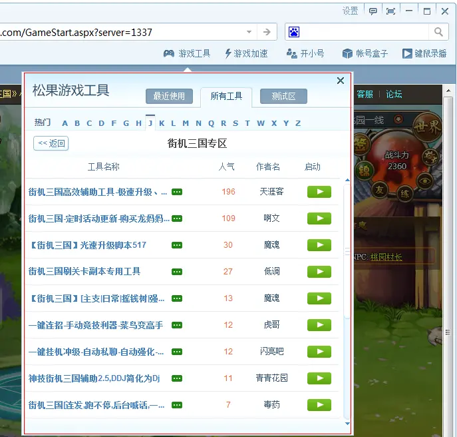Open the 论坛 link in game header
457x437 pixels.
tap(394, 95)
